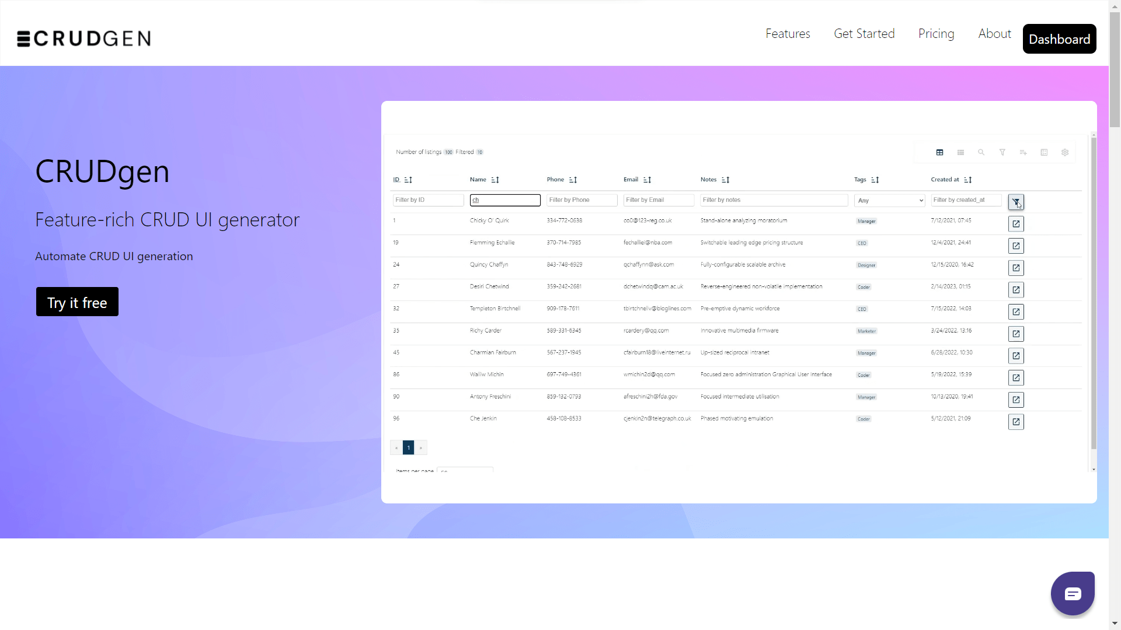This screenshot has width=1121, height=630.
Task: Toggle sort on the Name column
Action: [495, 180]
